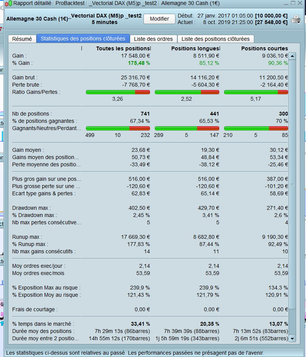
Task: Open the Résumé tab
Action: tap(22, 39)
